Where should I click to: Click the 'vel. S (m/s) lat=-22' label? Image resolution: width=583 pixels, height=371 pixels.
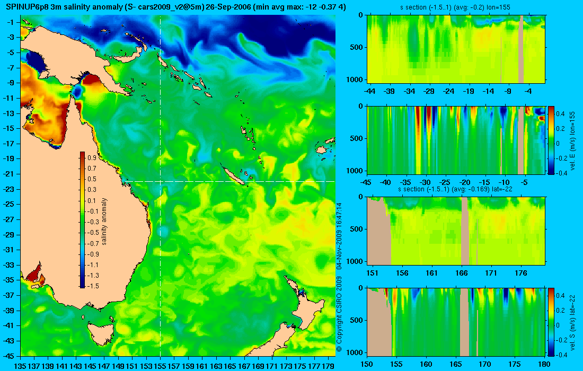(572, 322)
